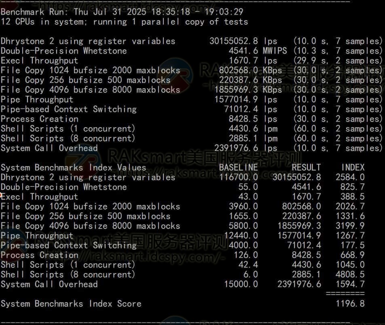Click the System Benchmarks Index Values heading

point(73,167)
